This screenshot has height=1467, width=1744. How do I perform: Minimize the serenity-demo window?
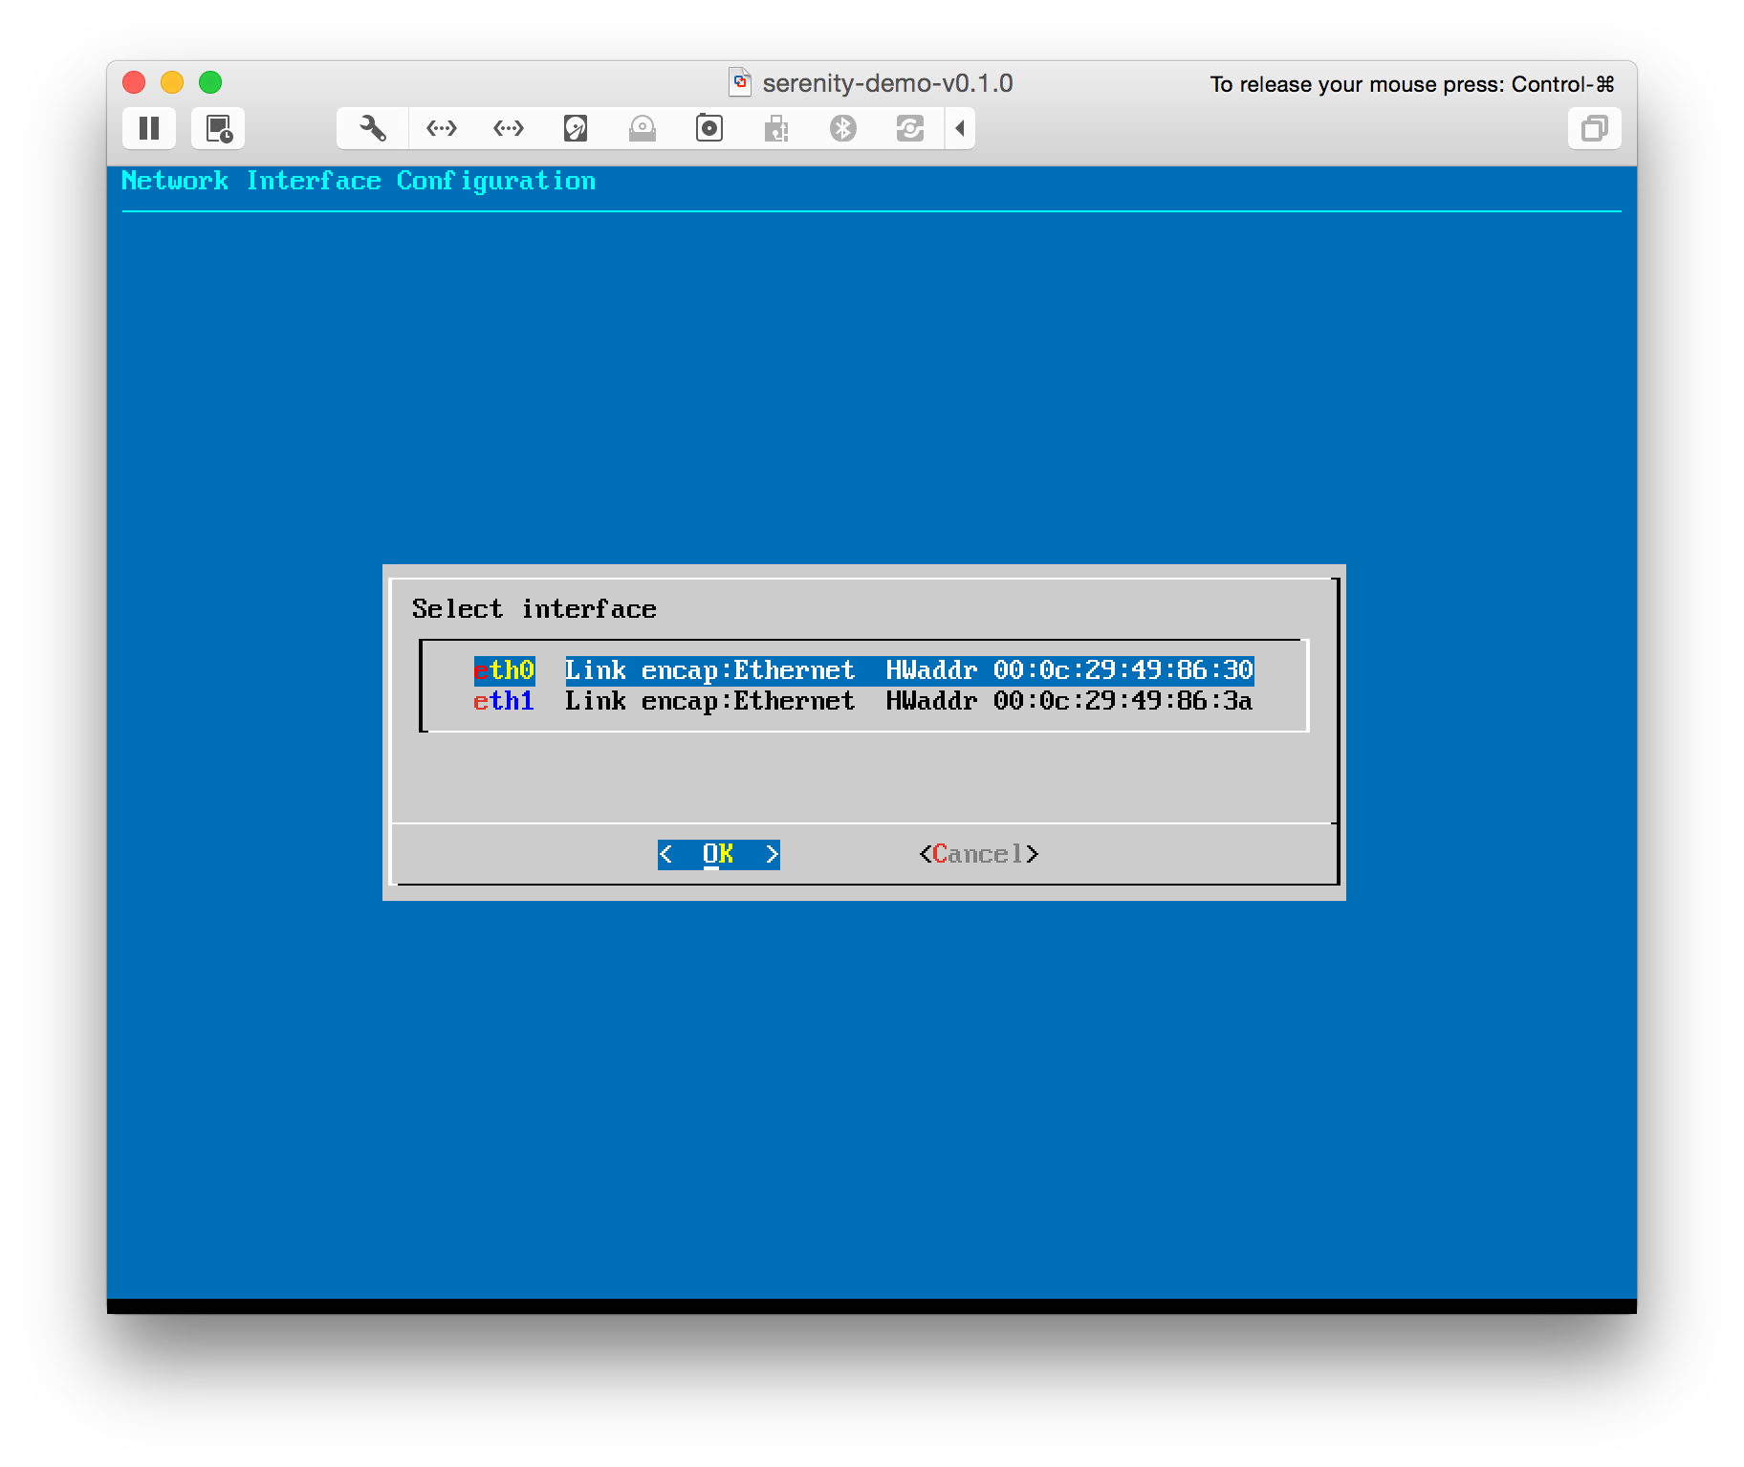coord(172,82)
